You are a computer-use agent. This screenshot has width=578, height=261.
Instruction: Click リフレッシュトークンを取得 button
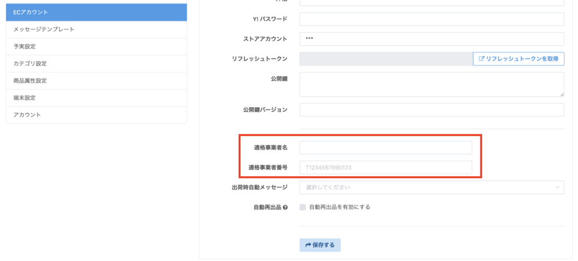tap(518, 59)
